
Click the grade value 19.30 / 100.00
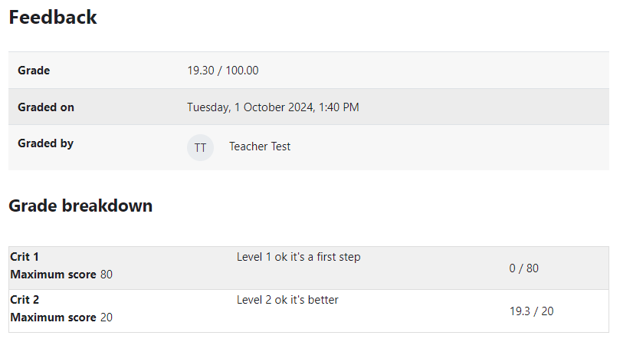(223, 71)
